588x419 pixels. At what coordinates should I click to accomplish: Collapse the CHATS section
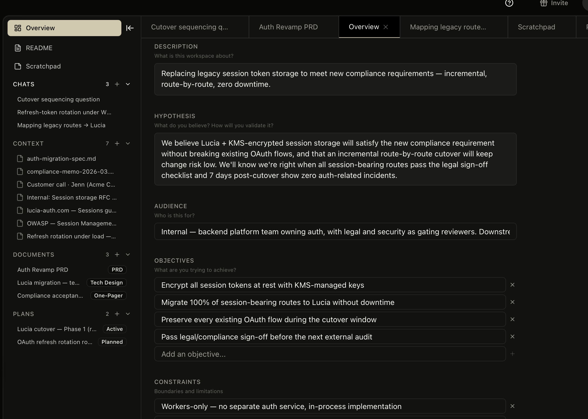pos(128,84)
